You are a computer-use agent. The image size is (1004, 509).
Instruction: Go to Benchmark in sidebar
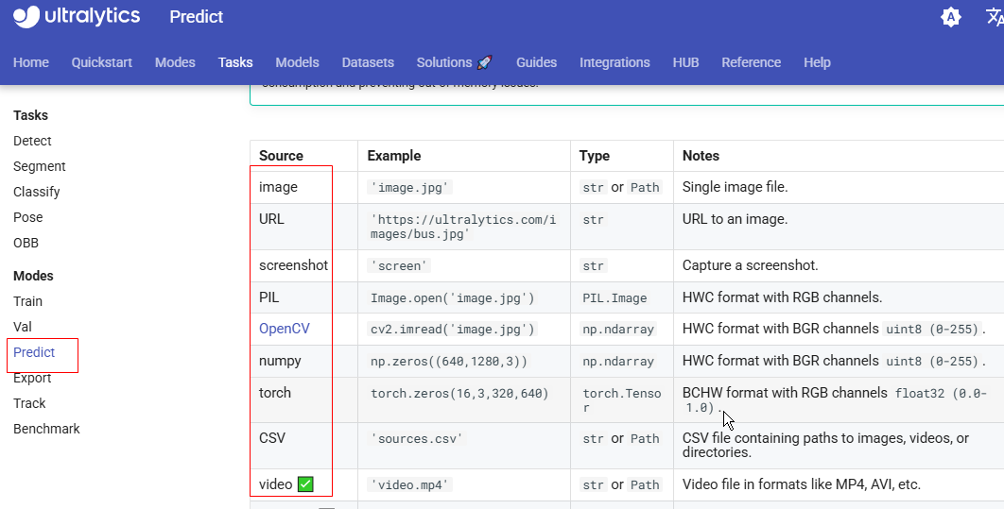[46, 429]
